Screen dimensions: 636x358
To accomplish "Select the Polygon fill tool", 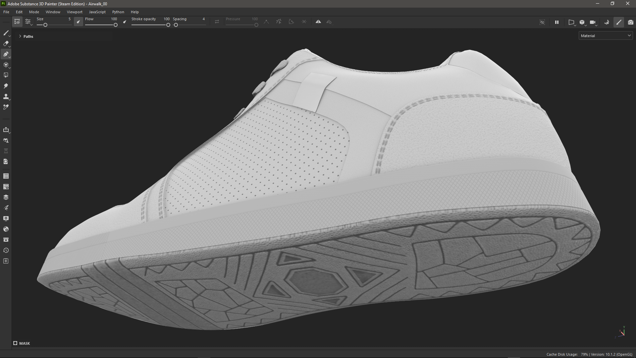I will tap(6, 75).
